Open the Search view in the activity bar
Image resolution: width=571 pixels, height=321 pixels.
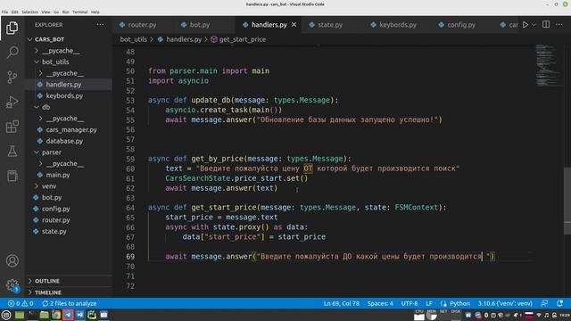[12, 53]
